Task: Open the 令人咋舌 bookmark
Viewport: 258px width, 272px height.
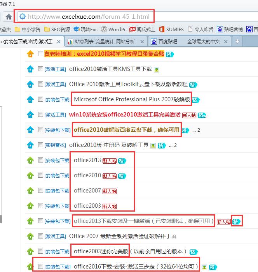Action: (200, 29)
